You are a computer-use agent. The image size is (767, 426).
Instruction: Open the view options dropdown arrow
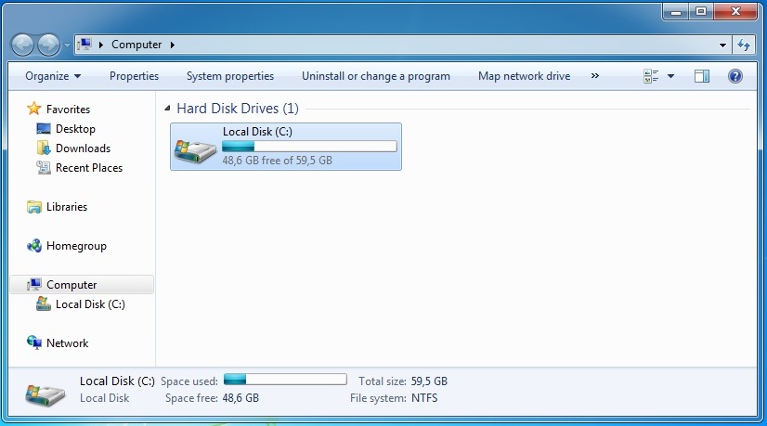[x=670, y=76]
